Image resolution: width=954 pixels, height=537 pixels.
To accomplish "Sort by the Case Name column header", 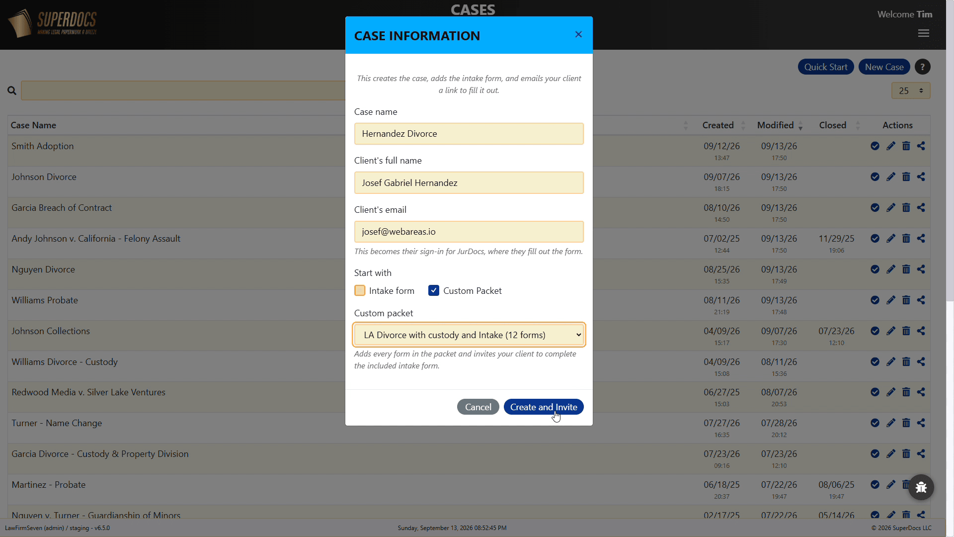I will click(x=33, y=125).
